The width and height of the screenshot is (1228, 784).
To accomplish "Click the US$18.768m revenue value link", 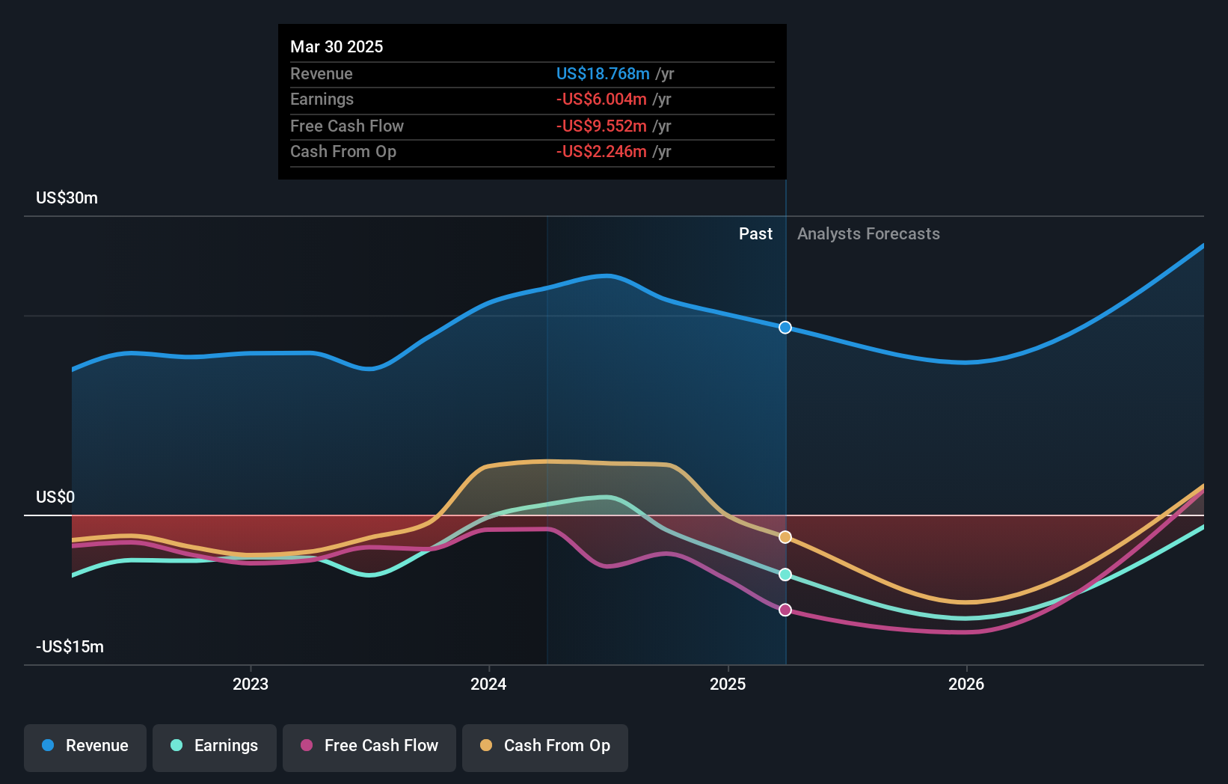I will click(x=602, y=74).
